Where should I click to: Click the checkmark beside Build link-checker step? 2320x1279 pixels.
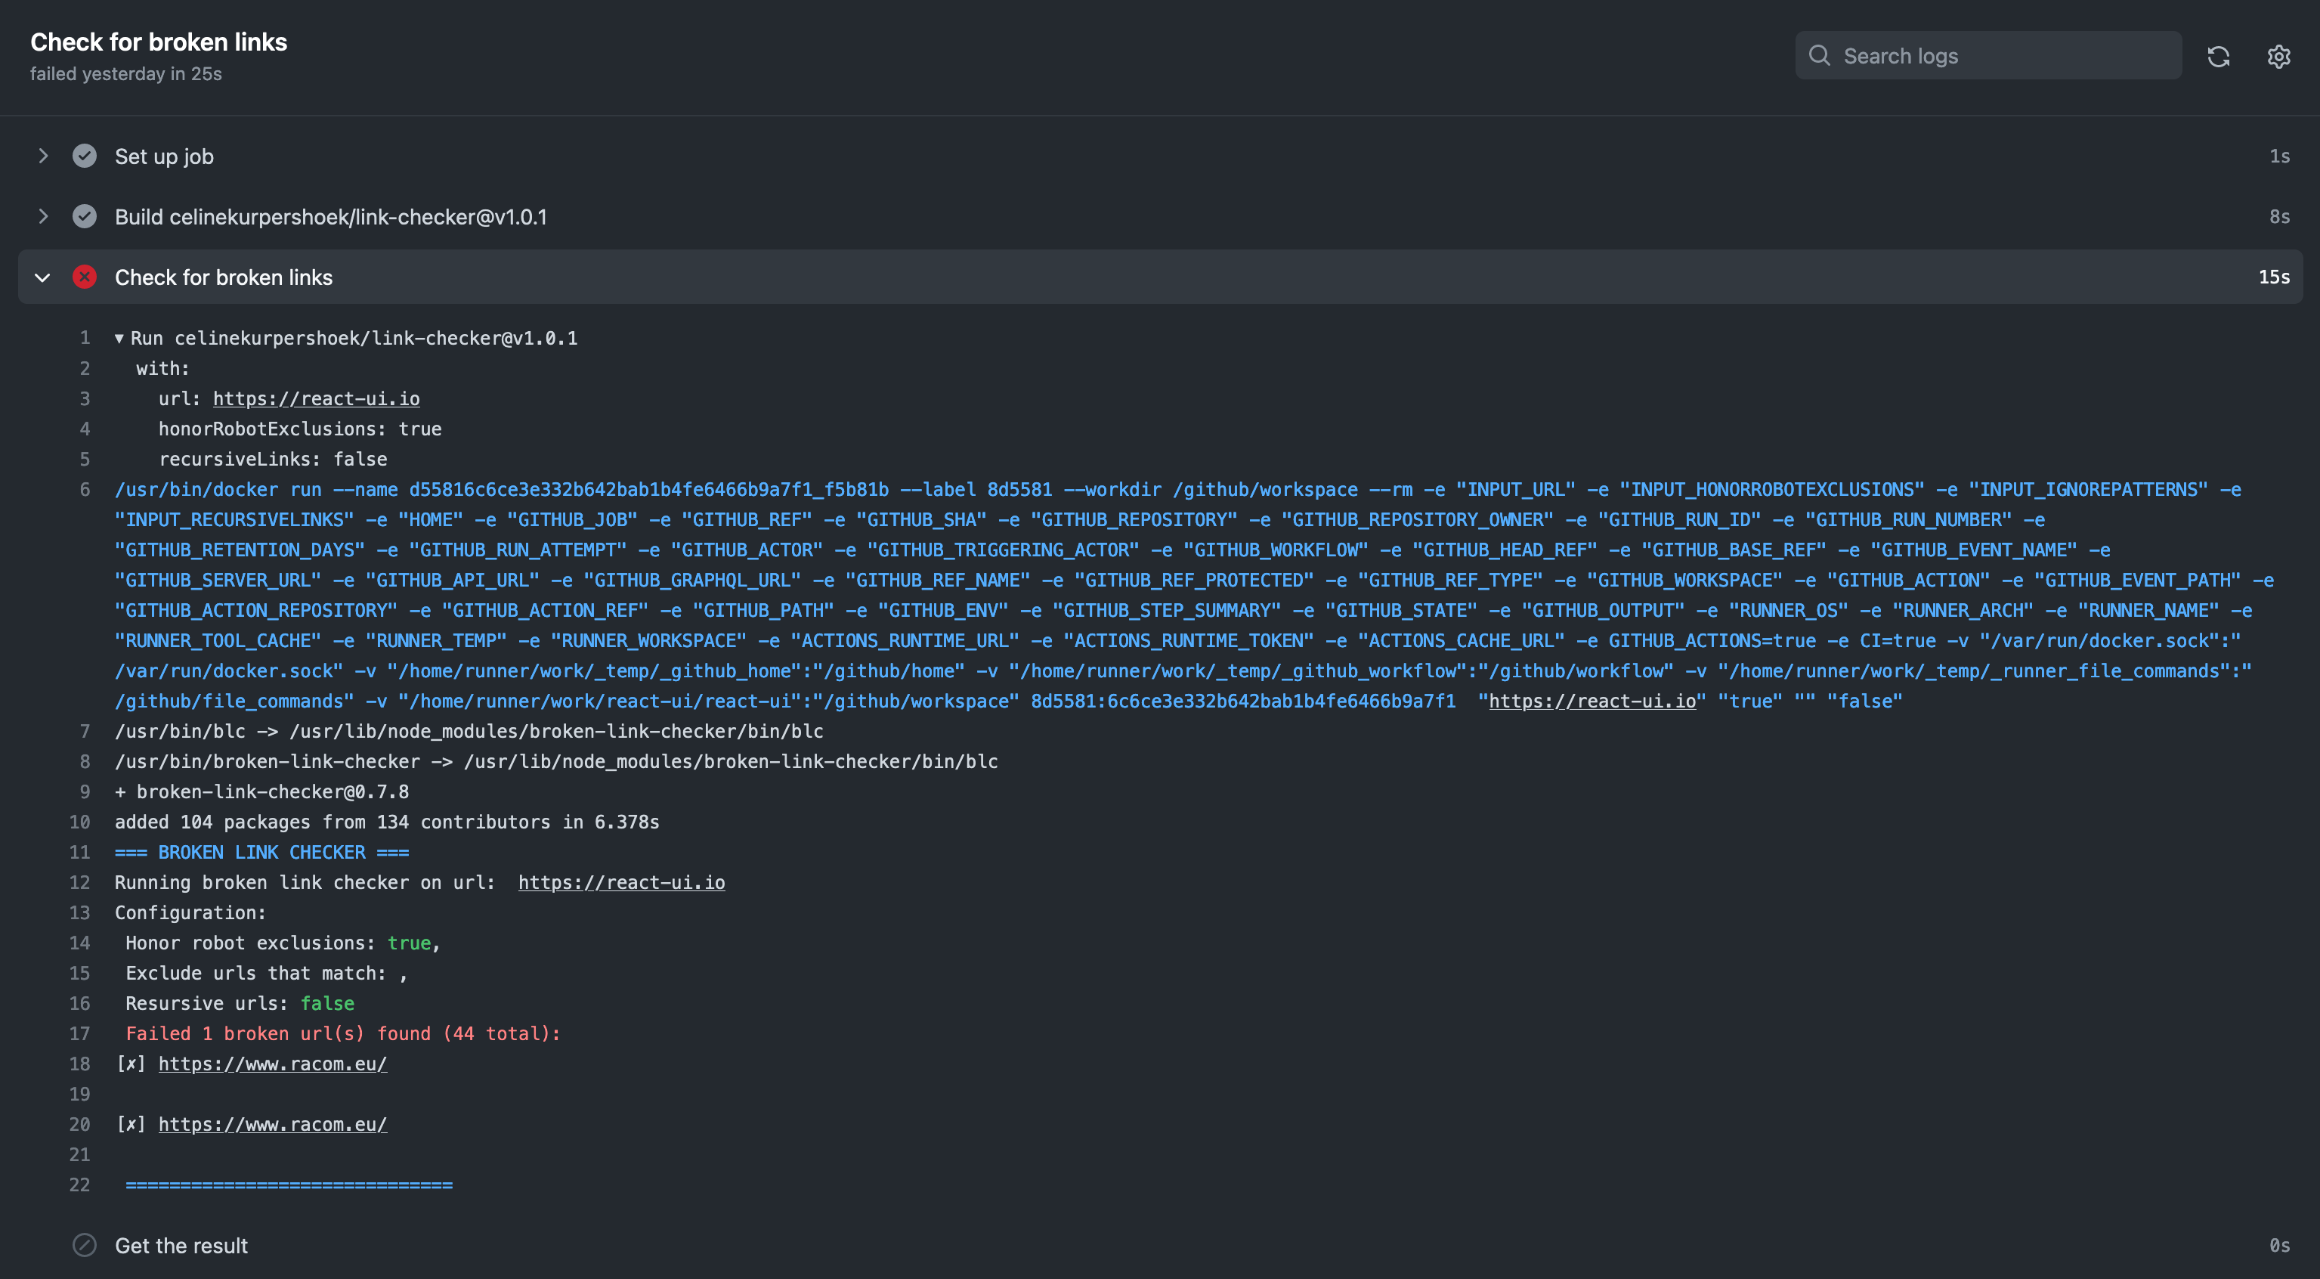84,216
